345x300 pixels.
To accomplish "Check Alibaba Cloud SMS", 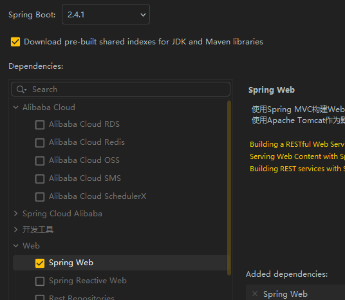I will click(40, 179).
